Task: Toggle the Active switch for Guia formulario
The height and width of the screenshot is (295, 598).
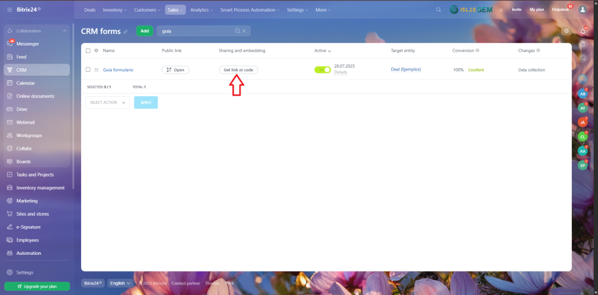Action: 322,69
